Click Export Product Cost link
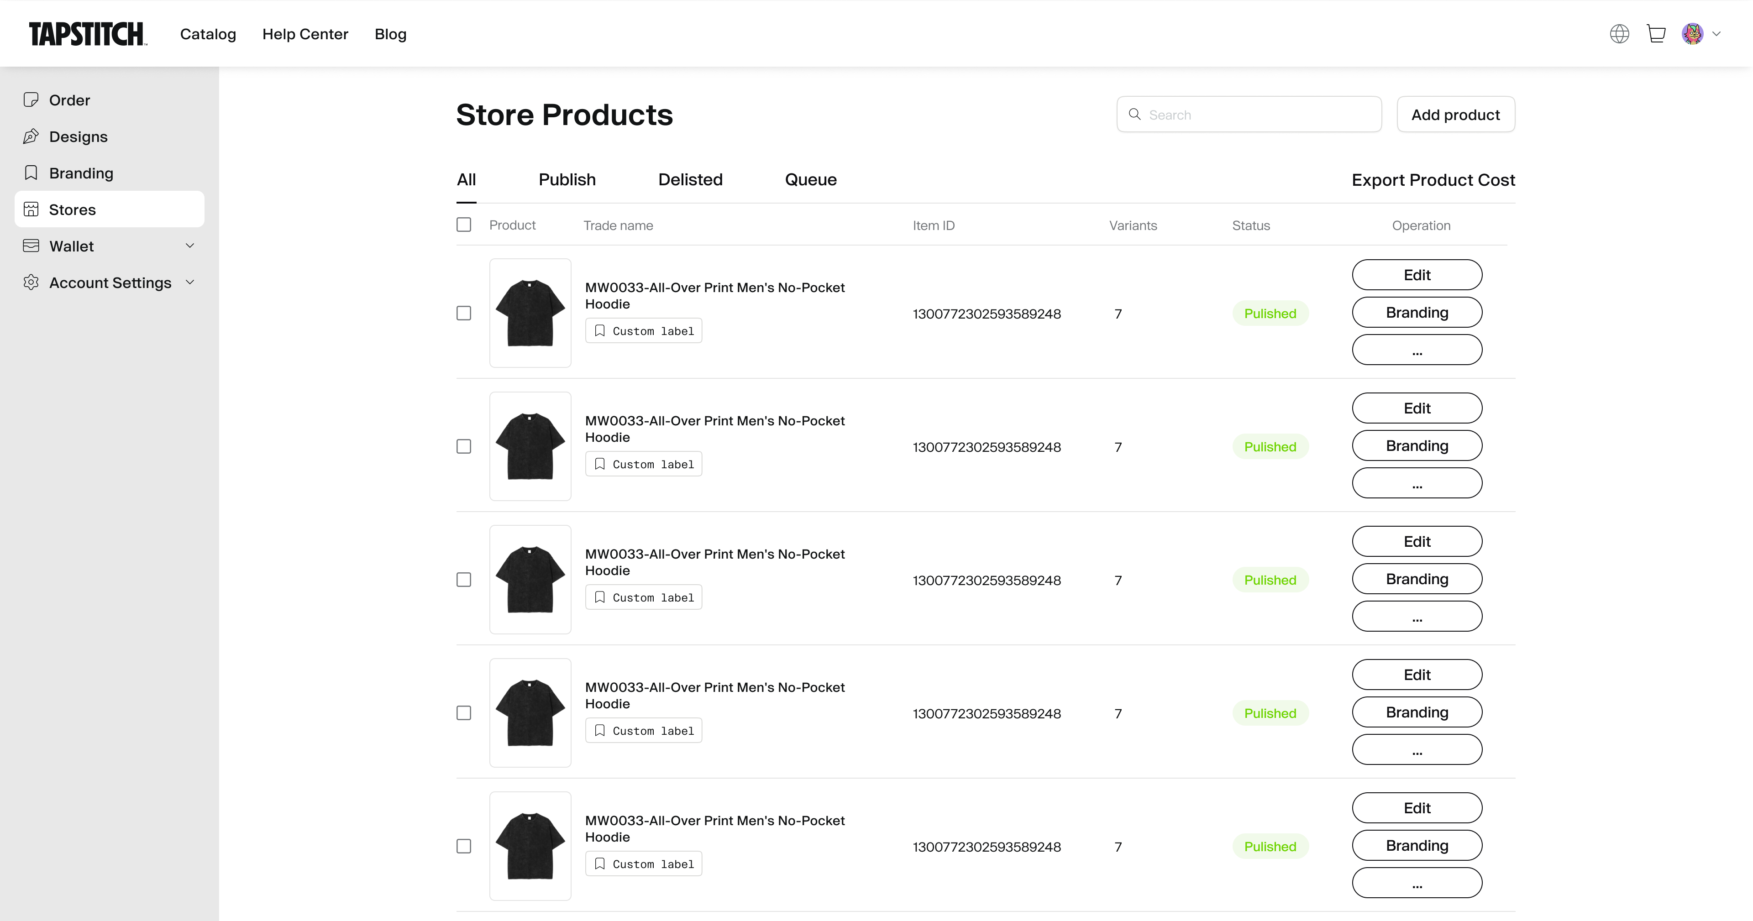 (x=1433, y=180)
